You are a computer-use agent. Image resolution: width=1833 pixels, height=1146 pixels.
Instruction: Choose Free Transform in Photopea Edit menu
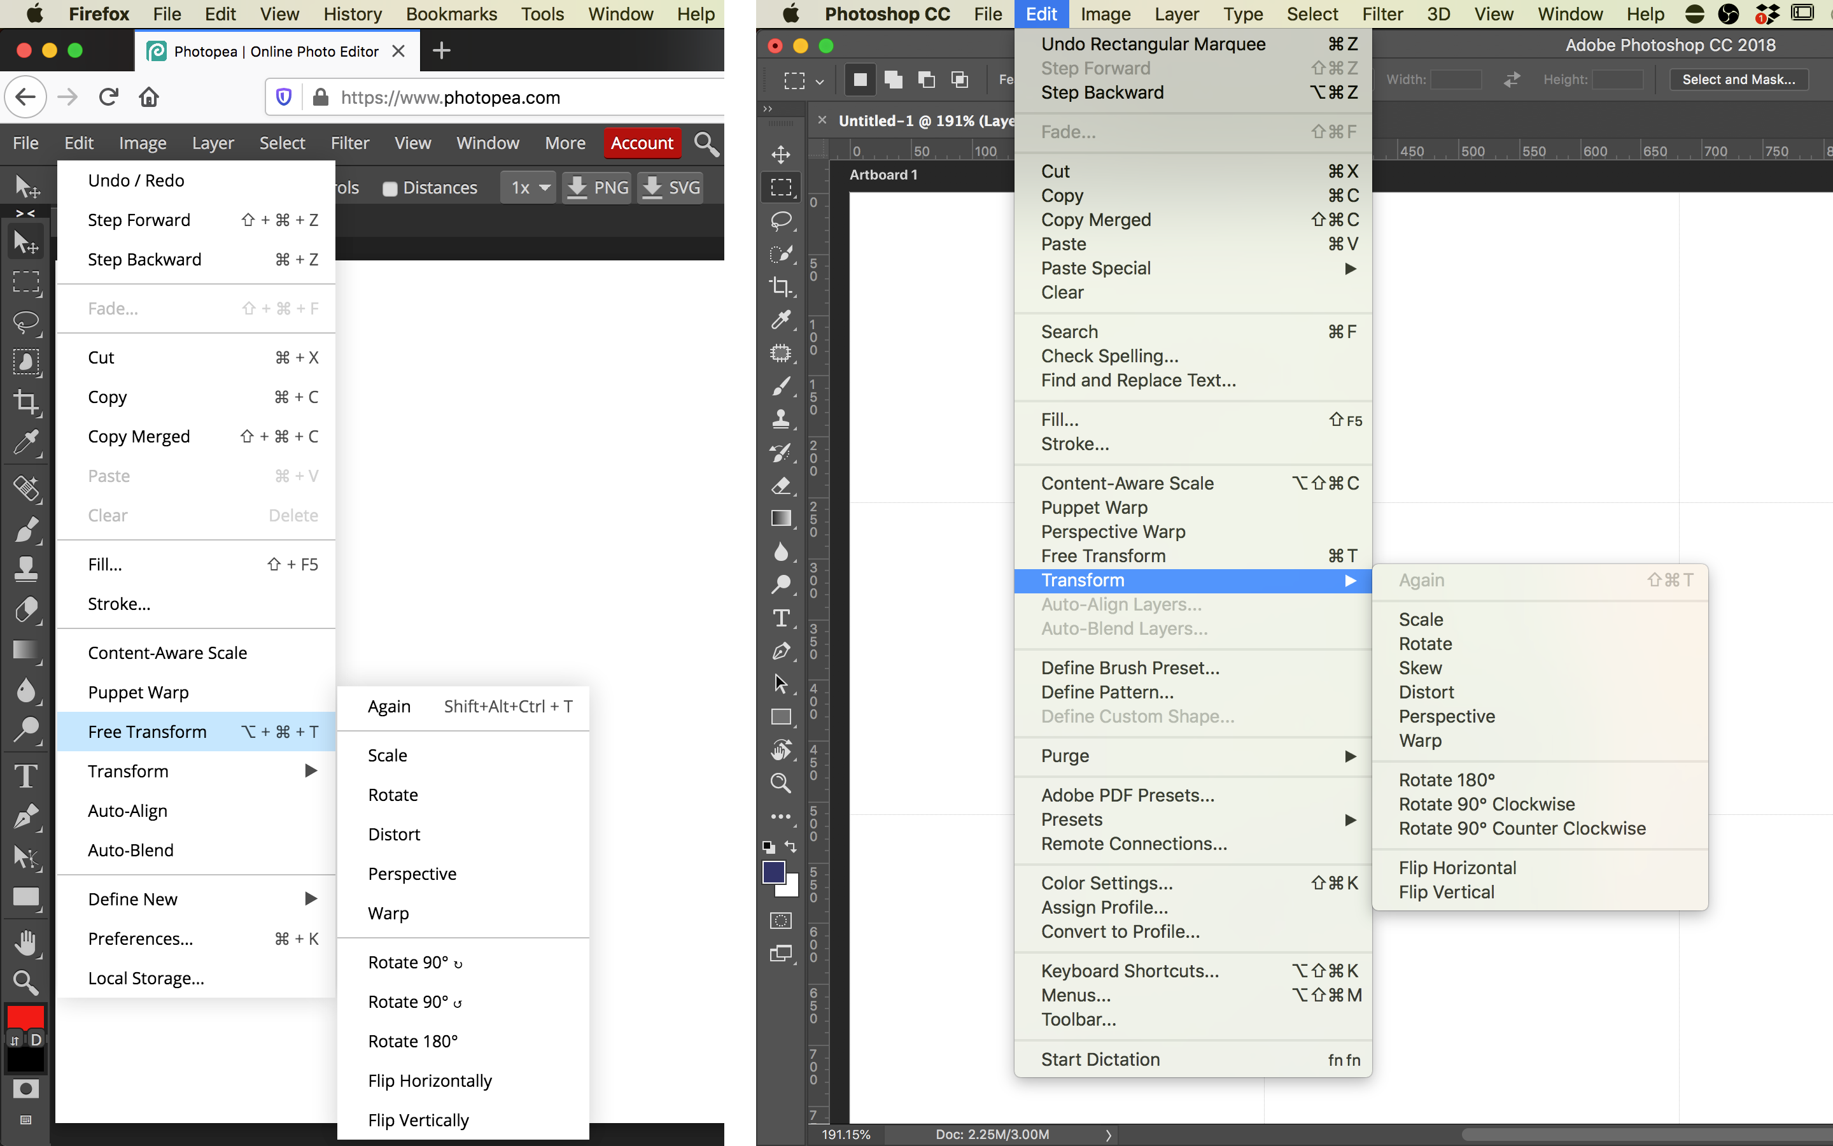(x=195, y=732)
